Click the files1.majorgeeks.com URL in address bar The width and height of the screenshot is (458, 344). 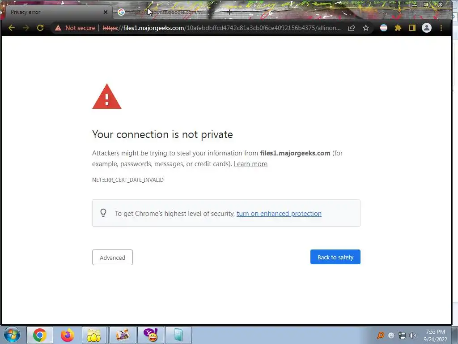[221, 28]
